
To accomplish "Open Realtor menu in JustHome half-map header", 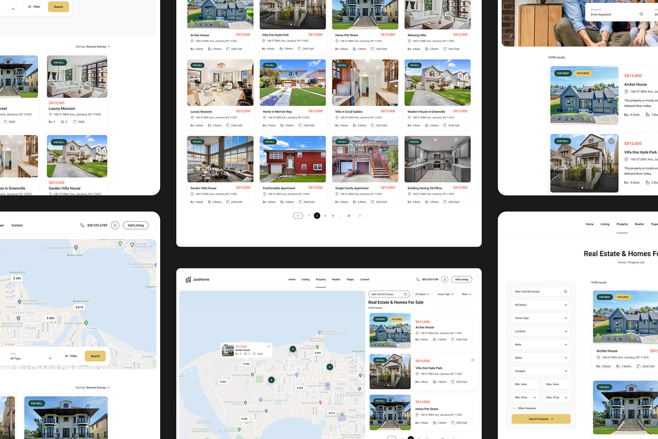I will [336, 279].
